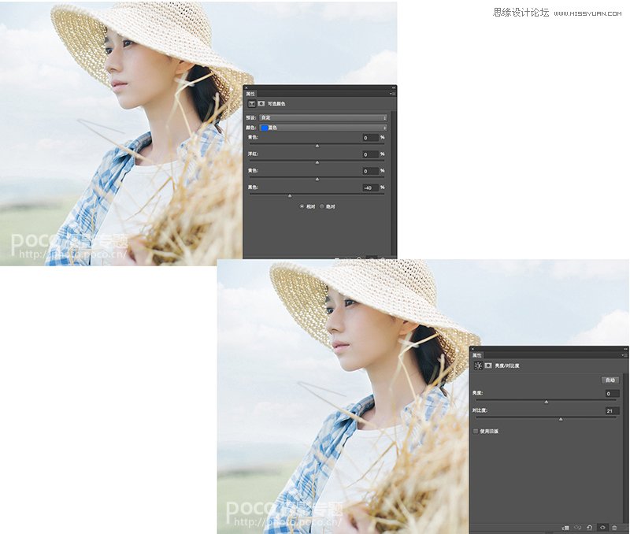This screenshot has width=630, height=534.
Task: Select the 属性 tab in Brightness/Contrast panel
Action: (x=477, y=355)
